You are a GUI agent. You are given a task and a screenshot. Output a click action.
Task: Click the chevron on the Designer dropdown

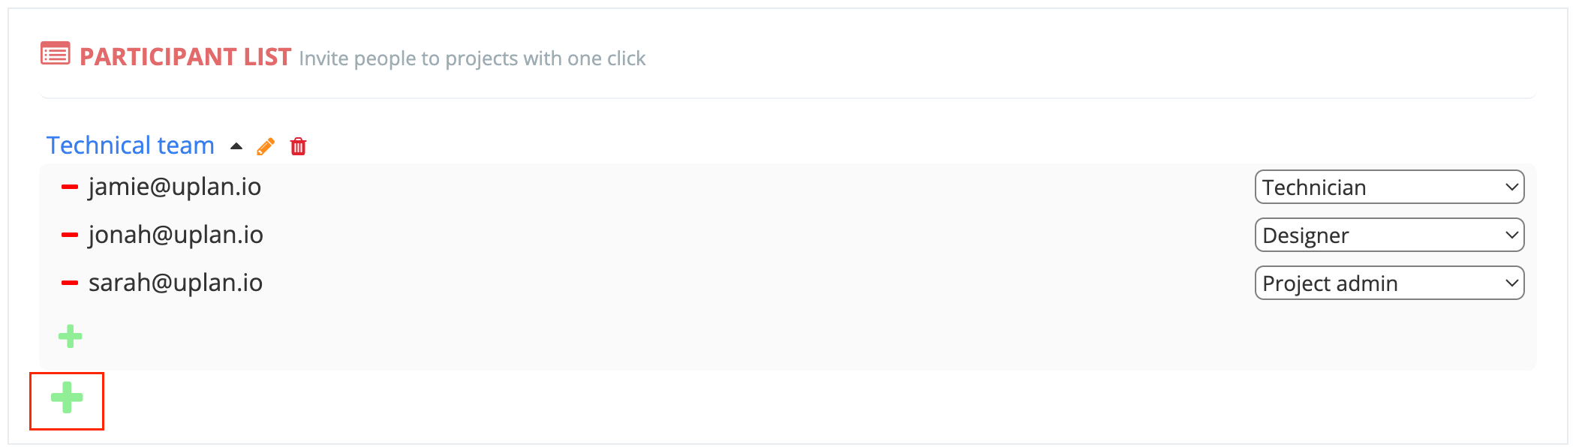tap(1511, 235)
